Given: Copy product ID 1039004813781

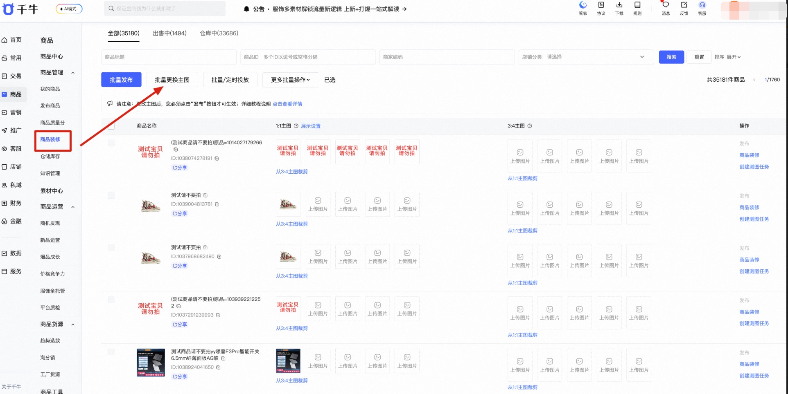Looking at the screenshot, I should coord(217,204).
